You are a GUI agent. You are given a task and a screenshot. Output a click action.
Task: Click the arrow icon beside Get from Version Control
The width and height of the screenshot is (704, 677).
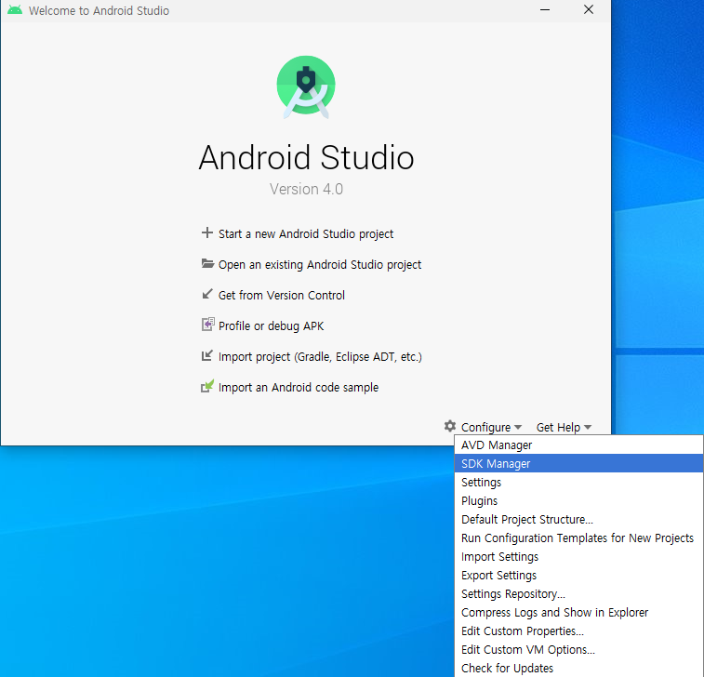pyautogui.click(x=207, y=294)
